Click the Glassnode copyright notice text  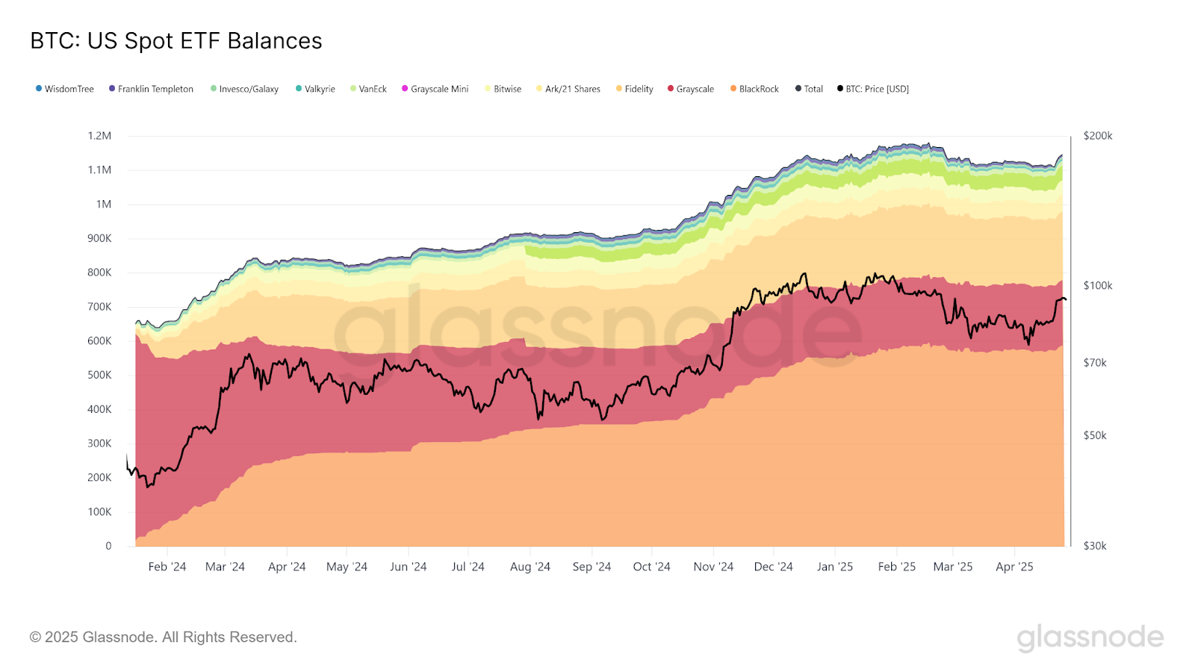pos(164,637)
